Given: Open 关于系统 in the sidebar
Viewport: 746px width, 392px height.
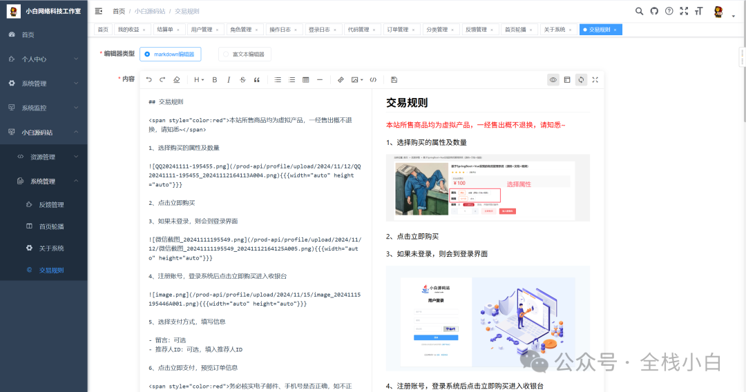Looking at the screenshot, I should [44, 248].
